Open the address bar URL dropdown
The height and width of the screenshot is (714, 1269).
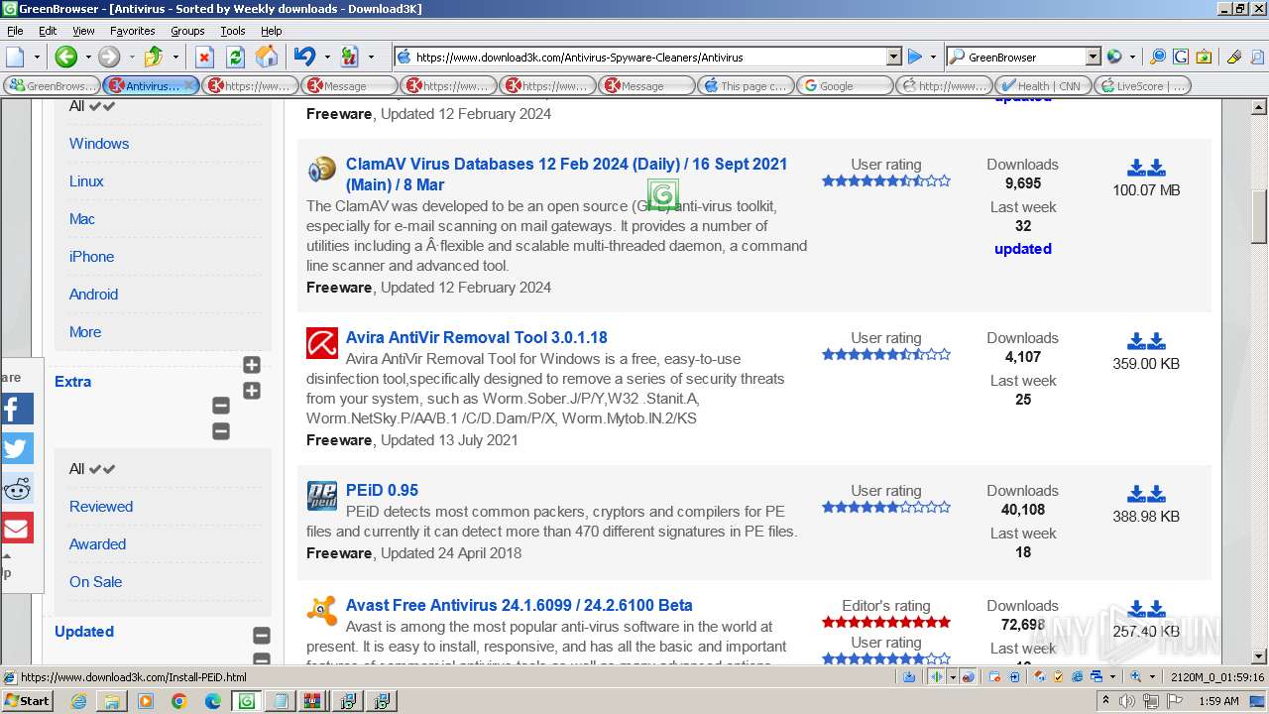click(893, 58)
